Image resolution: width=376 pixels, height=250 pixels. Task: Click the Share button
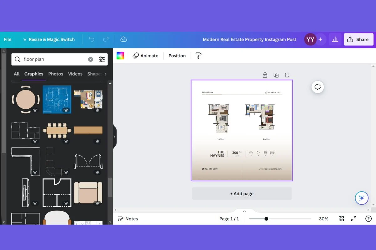[358, 39]
